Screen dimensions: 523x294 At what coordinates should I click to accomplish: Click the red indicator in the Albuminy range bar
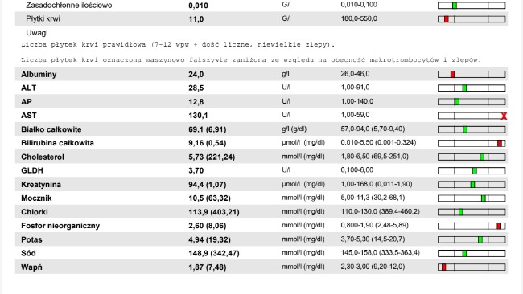coord(452,75)
